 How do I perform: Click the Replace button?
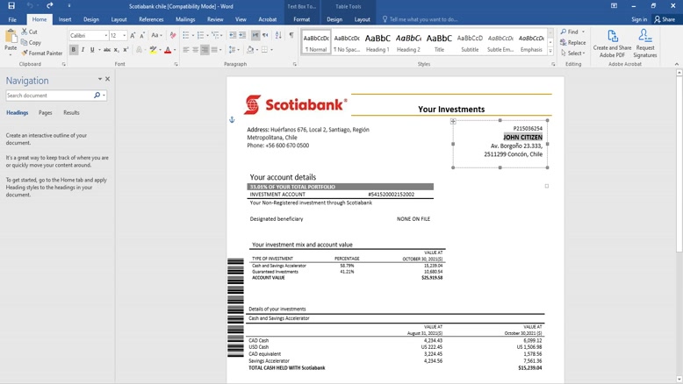pos(573,42)
